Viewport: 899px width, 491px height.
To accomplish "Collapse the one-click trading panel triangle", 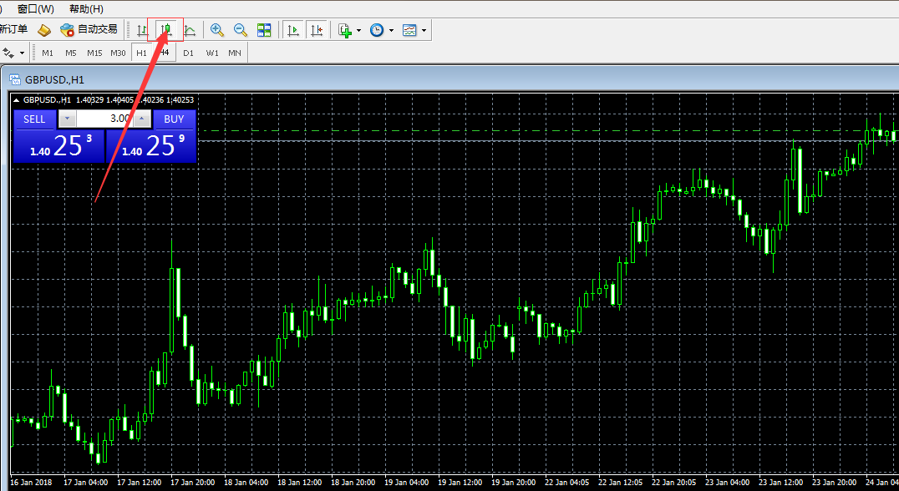I will [17, 100].
